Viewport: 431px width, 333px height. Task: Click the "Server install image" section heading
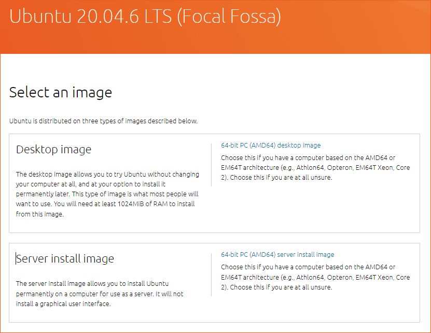[65, 259]
